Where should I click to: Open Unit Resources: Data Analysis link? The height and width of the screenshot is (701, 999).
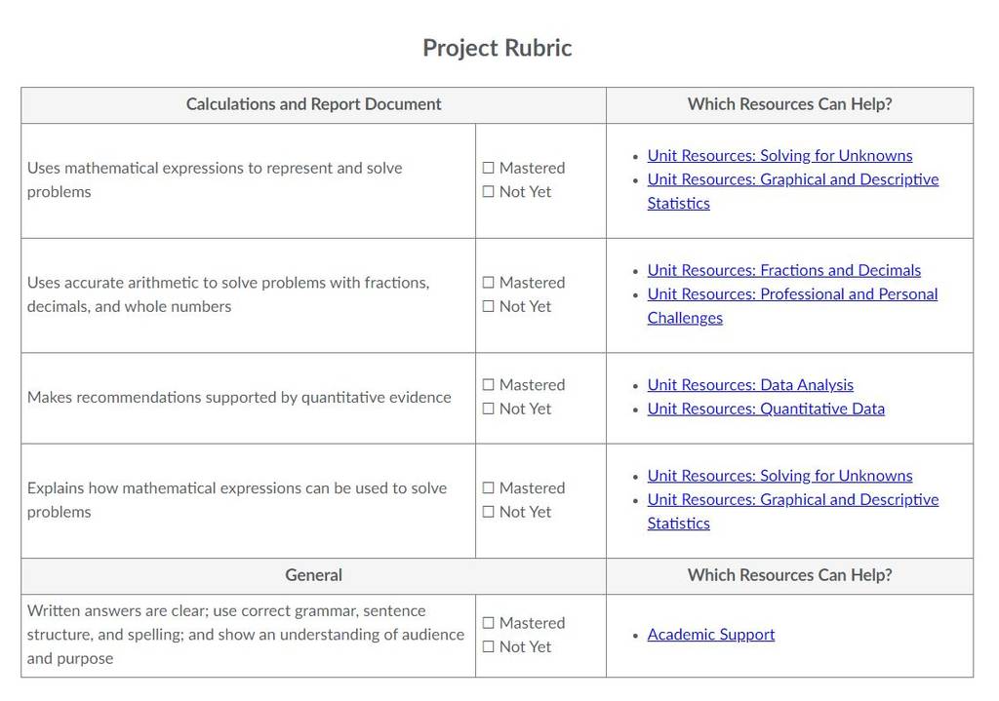(750, 385)
